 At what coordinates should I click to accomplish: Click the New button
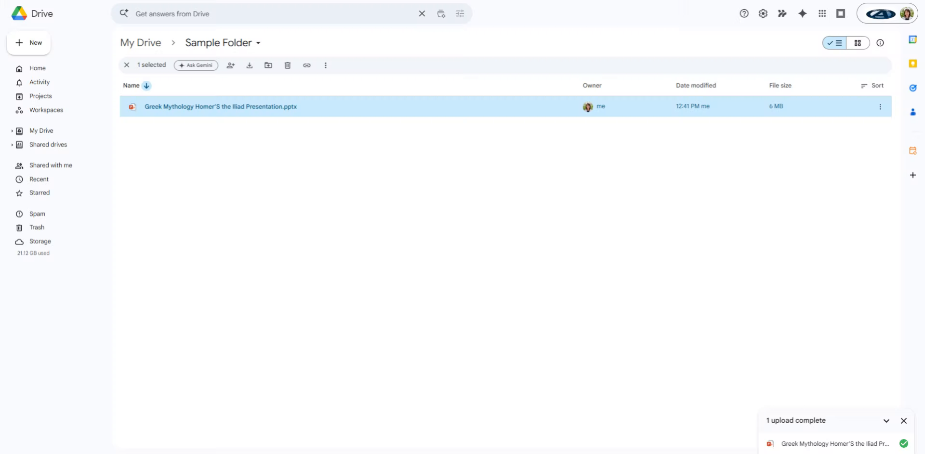[x=29, y=43]
